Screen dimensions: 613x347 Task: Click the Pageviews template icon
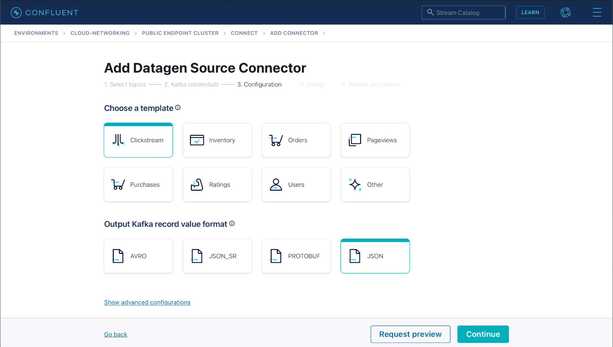[x=355, y=140]
